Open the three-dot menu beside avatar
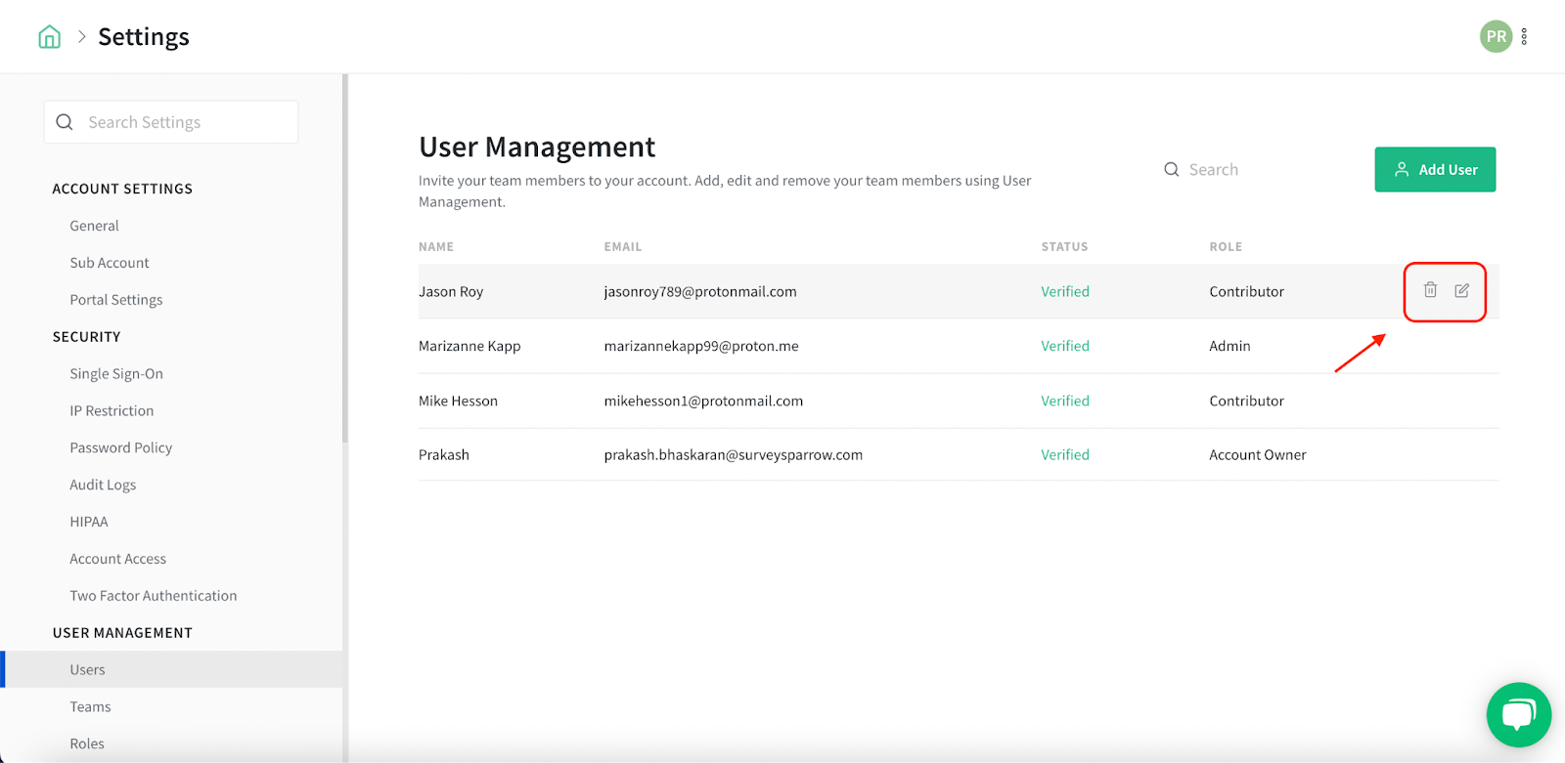 (x=1524, y=37)
